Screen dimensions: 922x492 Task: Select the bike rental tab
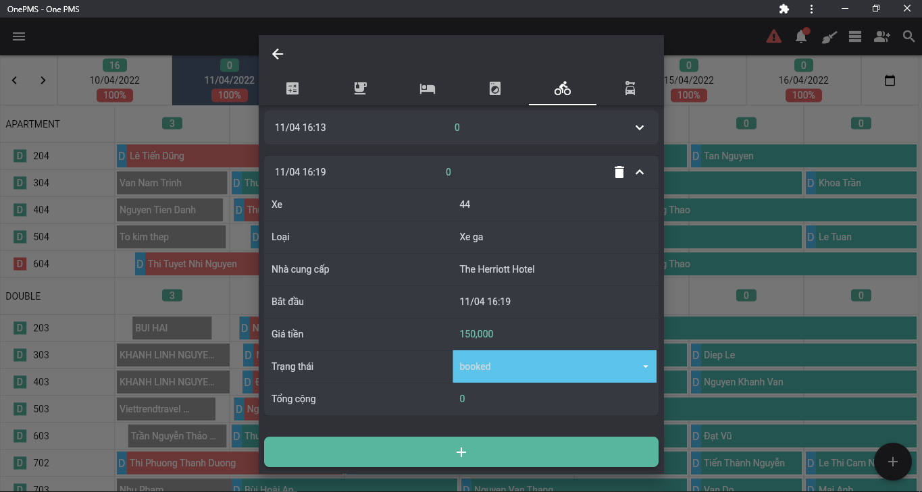tap(563, 88)
